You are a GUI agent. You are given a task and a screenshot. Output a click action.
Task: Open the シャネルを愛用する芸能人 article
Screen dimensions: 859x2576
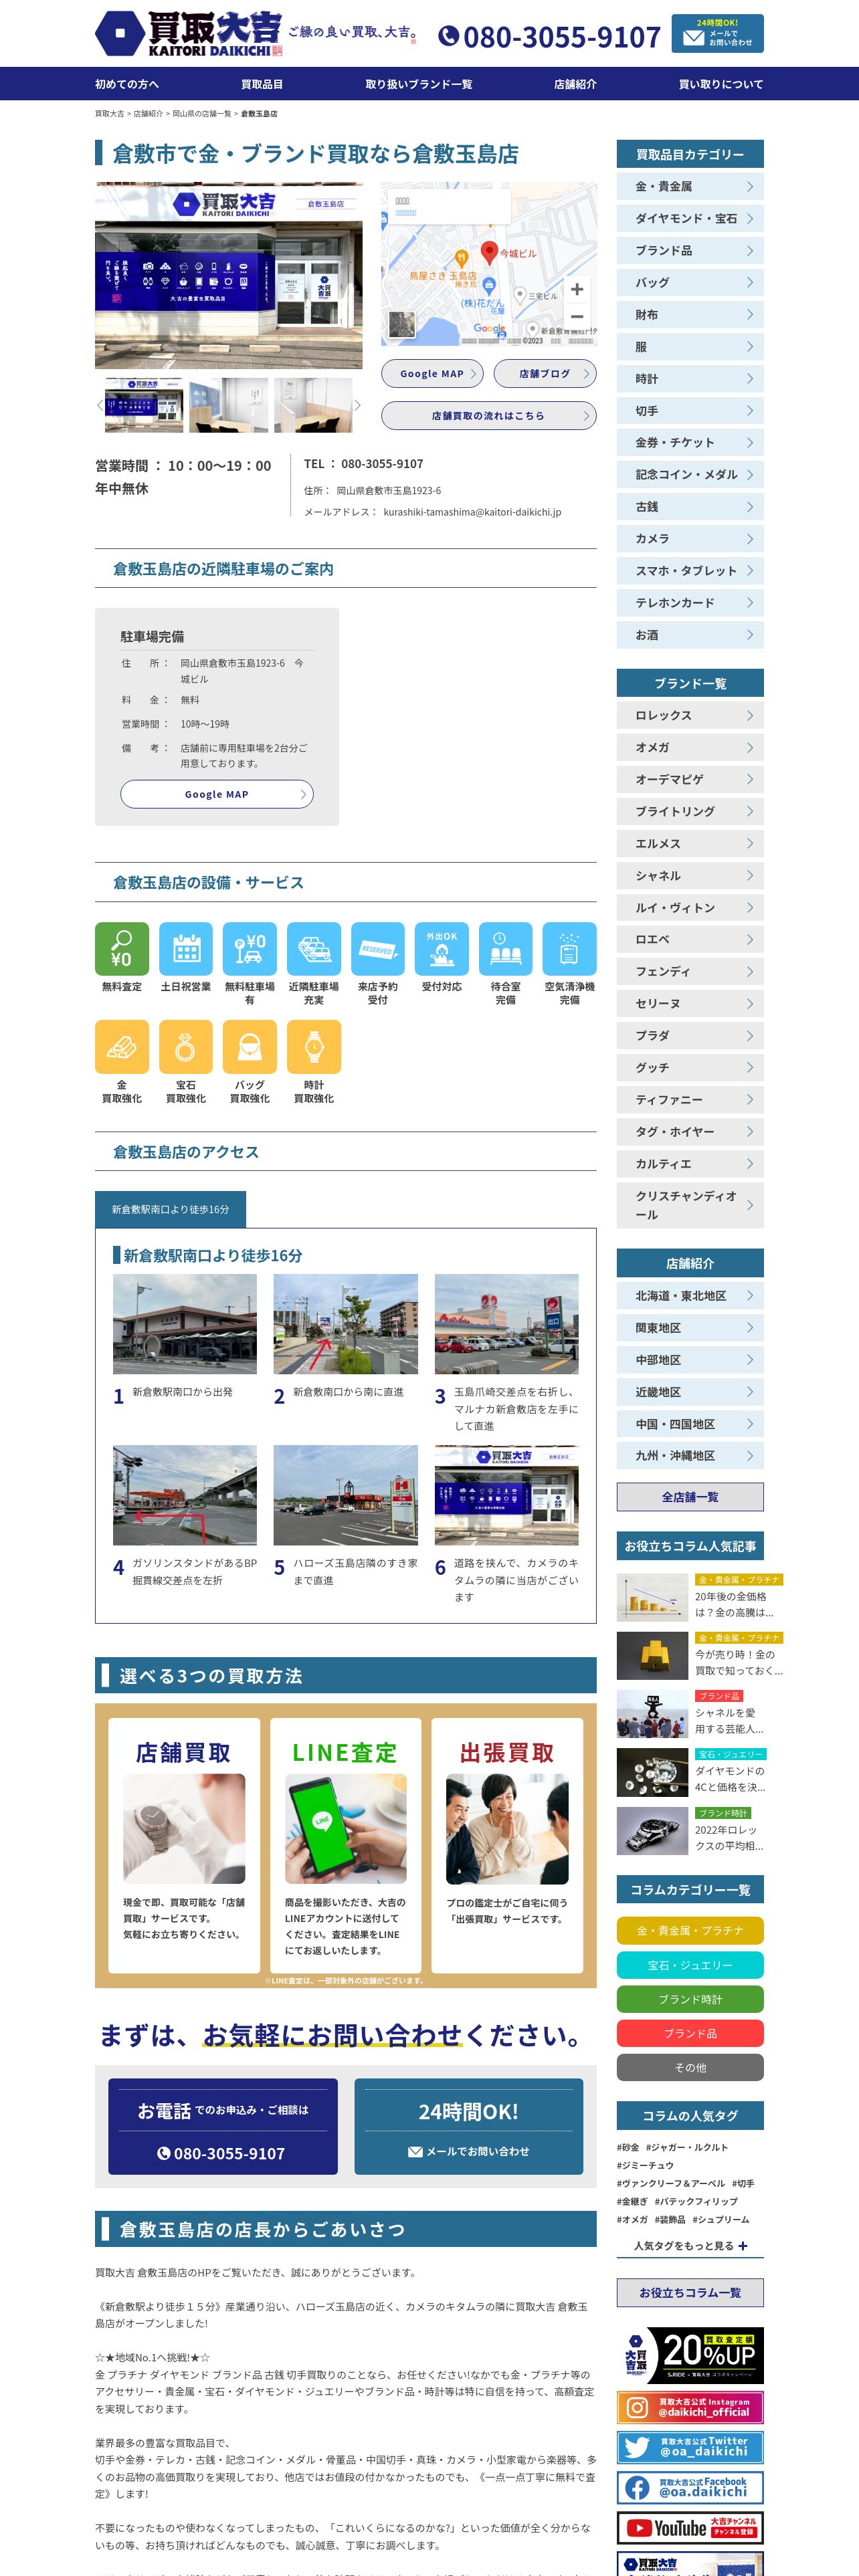click(x=690, y=1714)
